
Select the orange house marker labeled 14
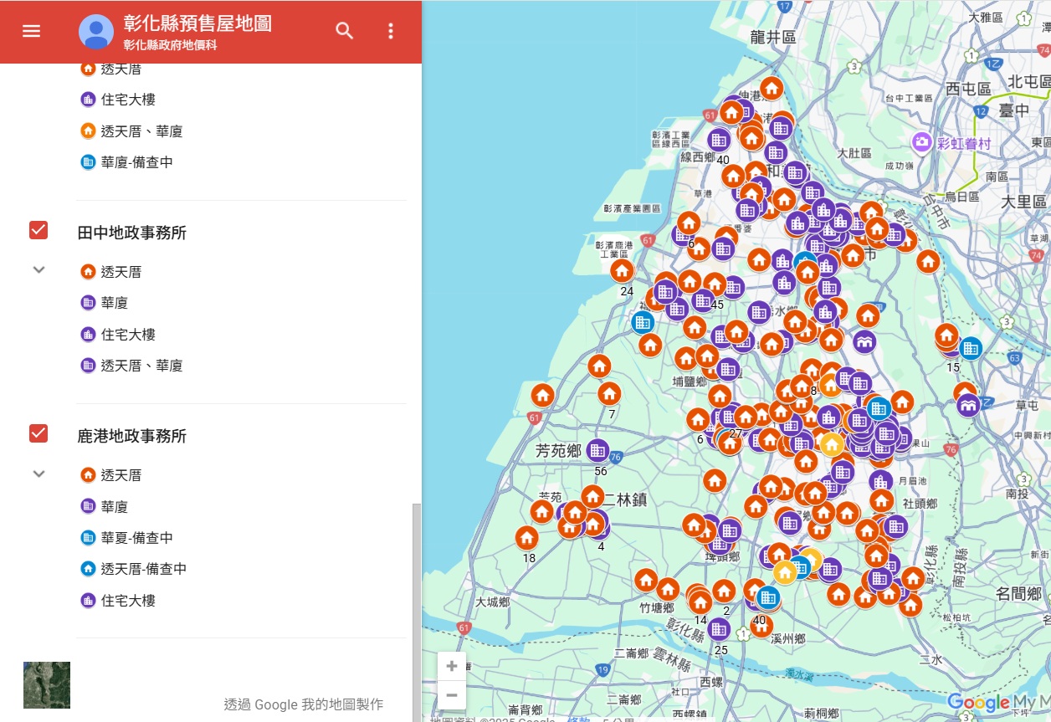click(701, 602)
